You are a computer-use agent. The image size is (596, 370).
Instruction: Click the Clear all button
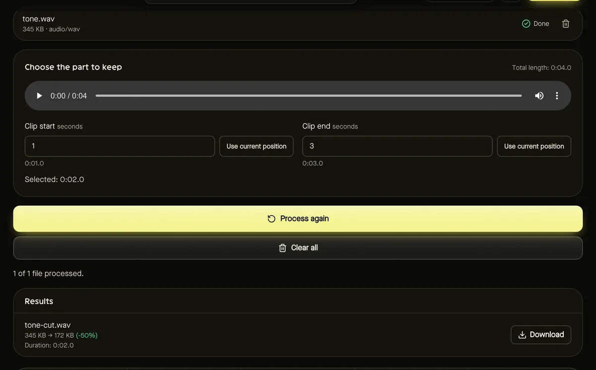pos(298,248)
